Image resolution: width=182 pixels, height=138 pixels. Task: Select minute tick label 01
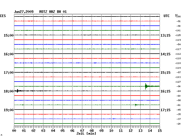[x=24, y=130]
